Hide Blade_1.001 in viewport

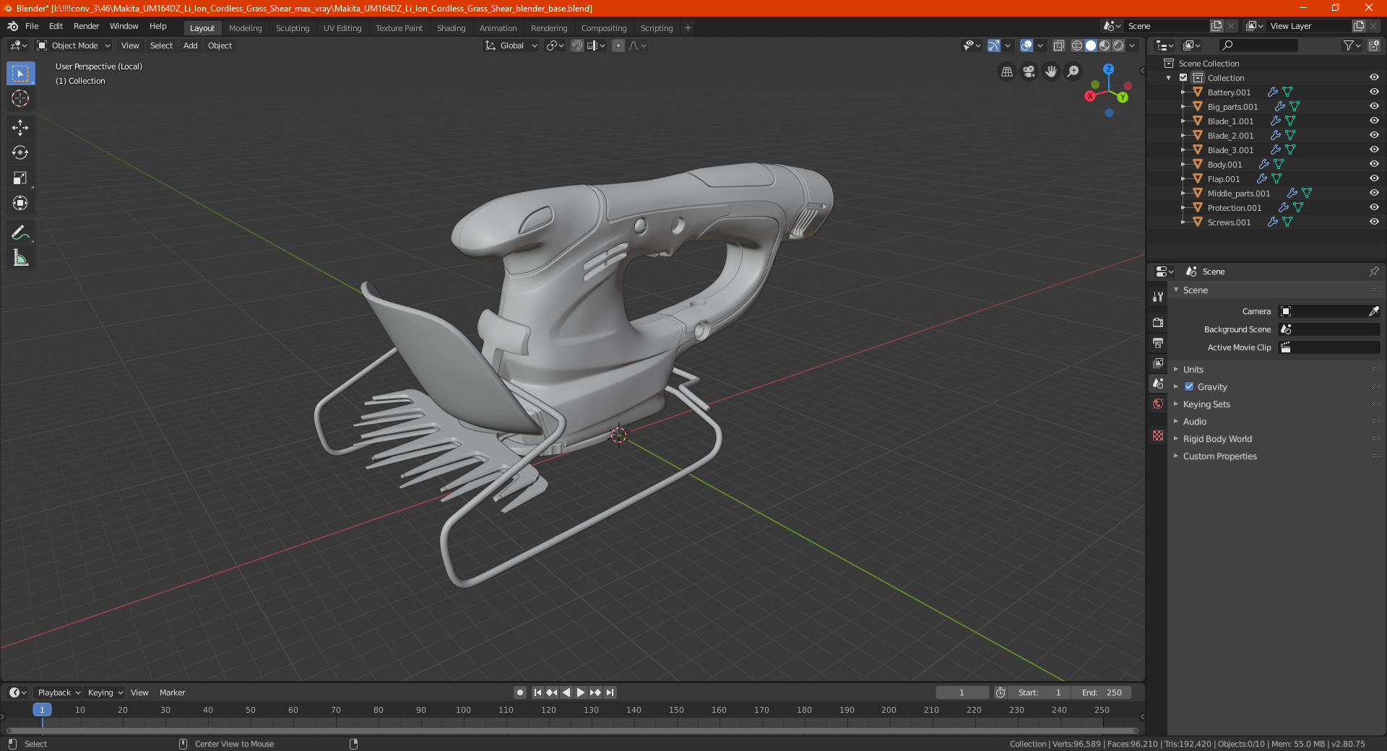pos(1374,121)
